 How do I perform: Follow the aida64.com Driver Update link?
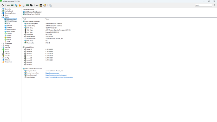click(59, 77)
